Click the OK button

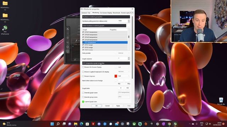click(x=96, y=106)
